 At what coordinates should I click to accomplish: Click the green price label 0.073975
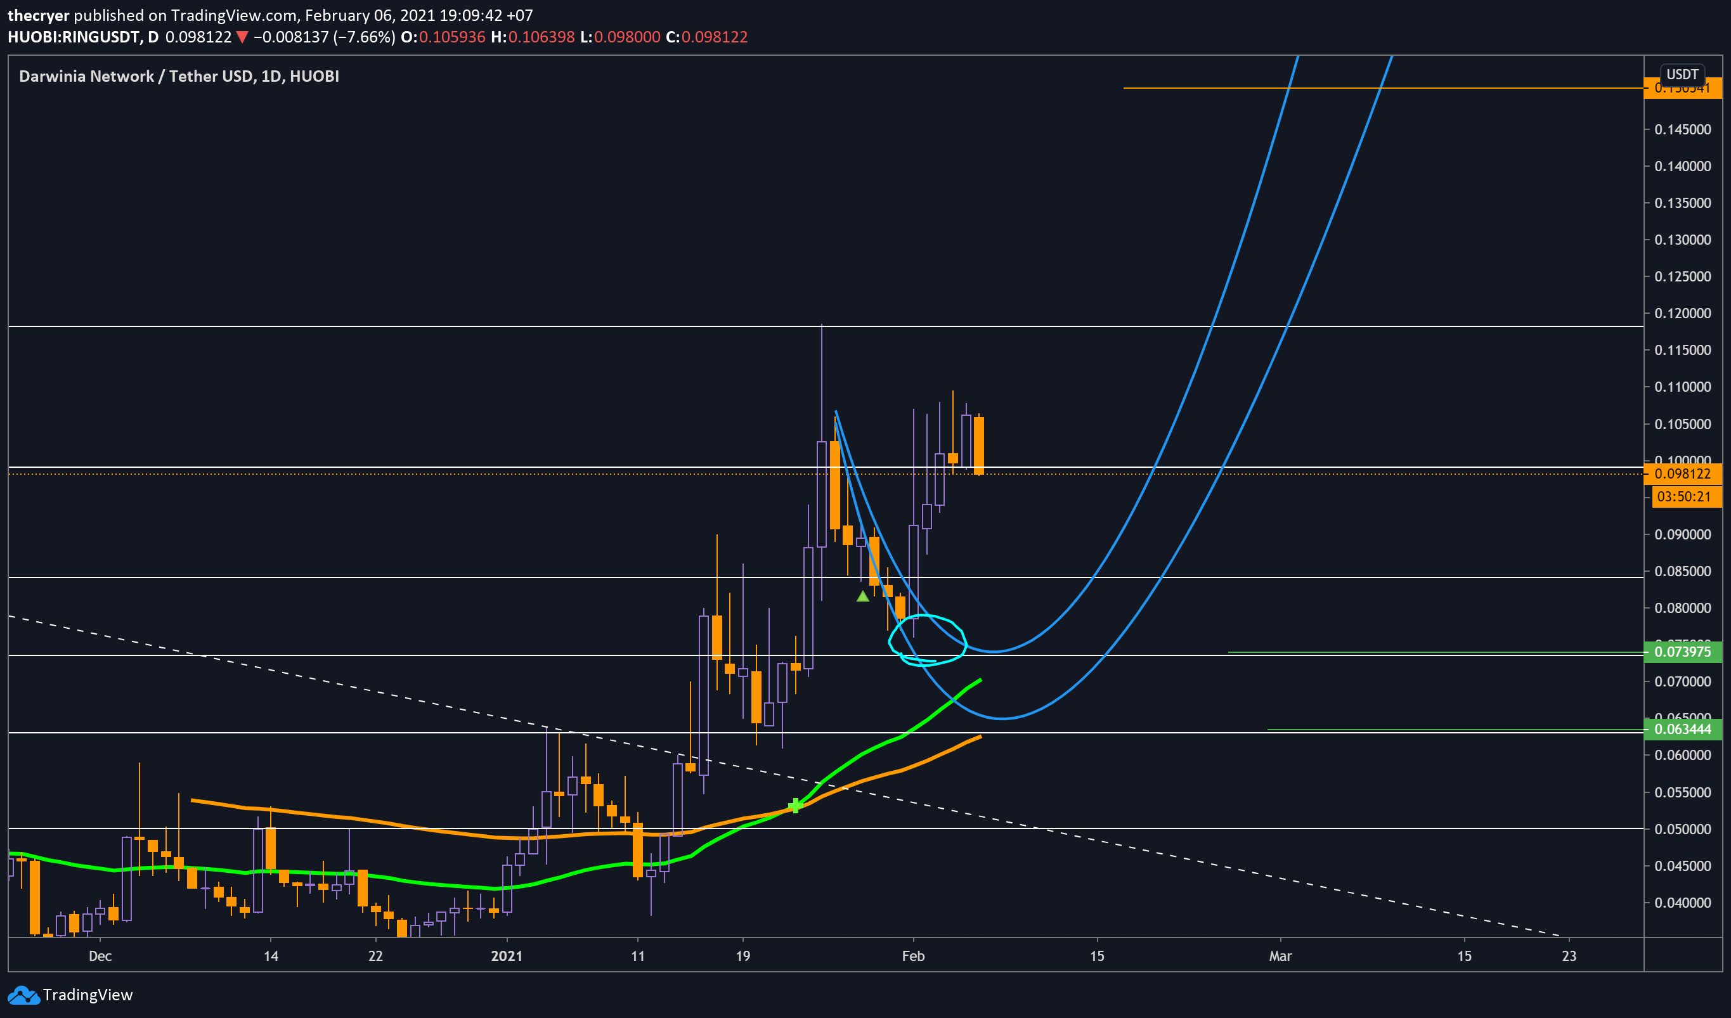[1683, 652]
